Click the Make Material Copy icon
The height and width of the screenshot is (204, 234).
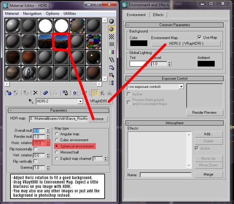click(x=46, y=93)
